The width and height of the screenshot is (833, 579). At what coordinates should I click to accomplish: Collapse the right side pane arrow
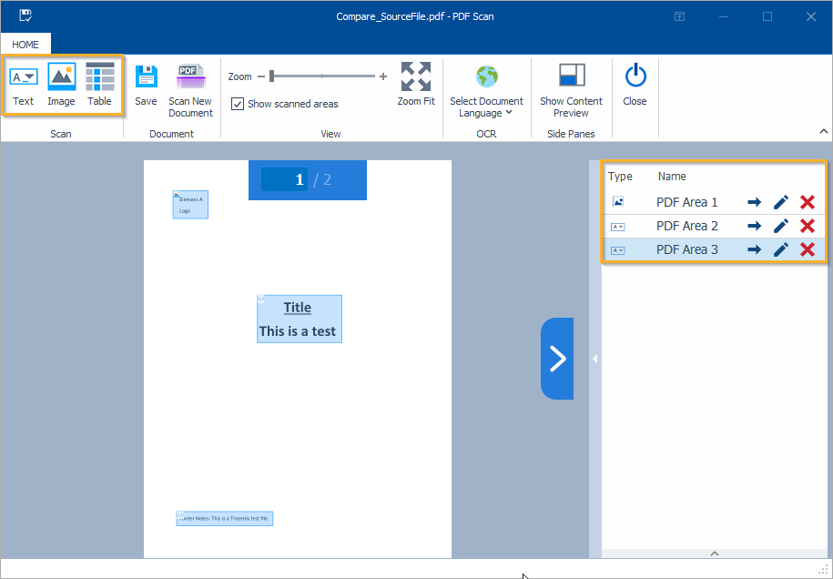pyautogui.click(x=594, y=359)
